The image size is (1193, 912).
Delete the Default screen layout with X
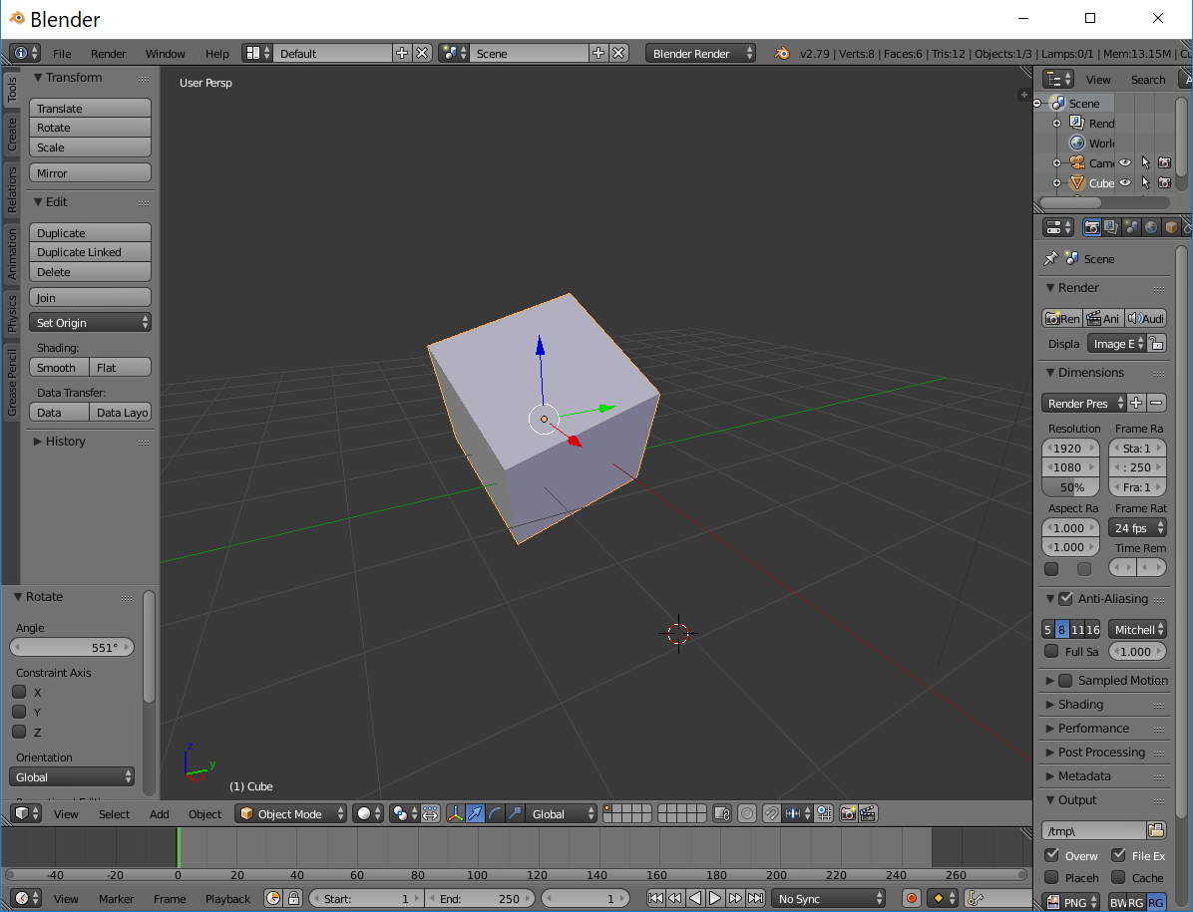point(422,53)
